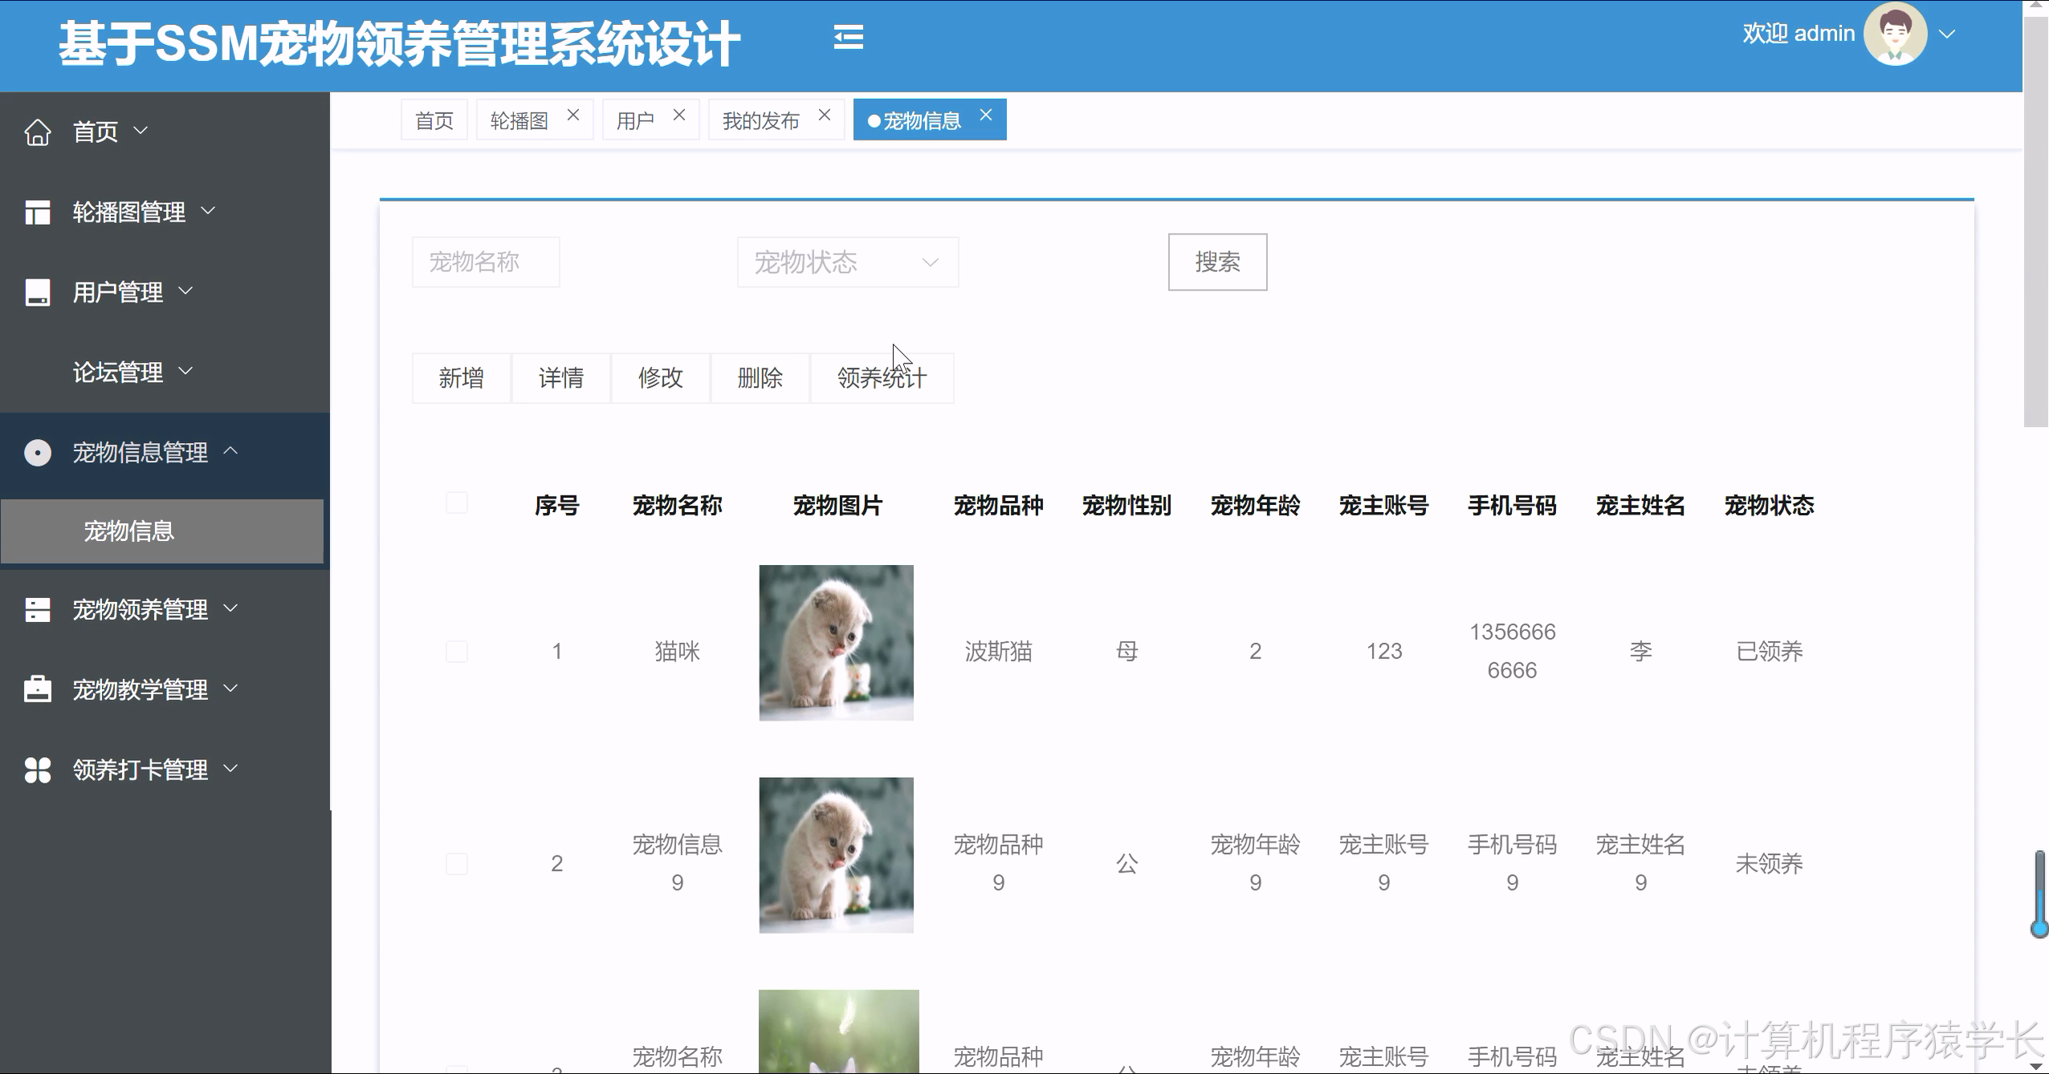
Task: Check the checkbox for 猫咪 row
Action: pos(457,651)
